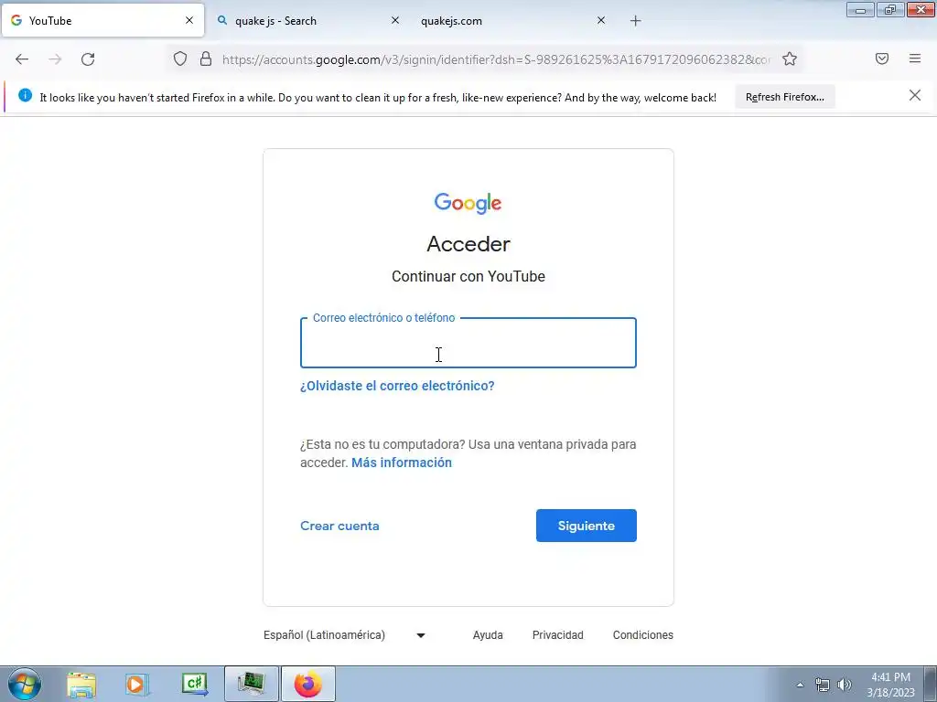This screenshot has width=937, height=702.
Task: Open the Más información link
Action: (x=402, y=463)
